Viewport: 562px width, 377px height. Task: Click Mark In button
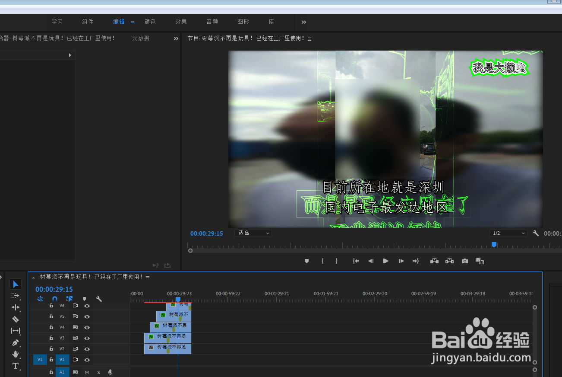click(322, 261)
